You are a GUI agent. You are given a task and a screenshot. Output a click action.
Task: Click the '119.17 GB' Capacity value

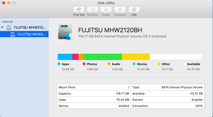click(122, 93)
